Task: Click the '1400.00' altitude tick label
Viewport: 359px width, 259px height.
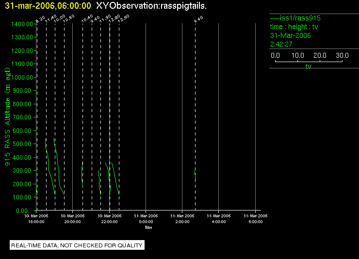Action: tap(22, 24)
